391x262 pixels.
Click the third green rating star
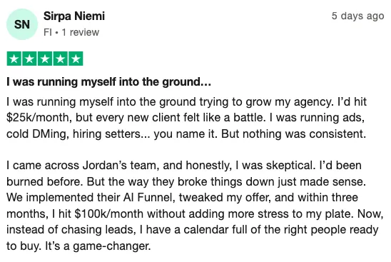click(x=45, y=59)
